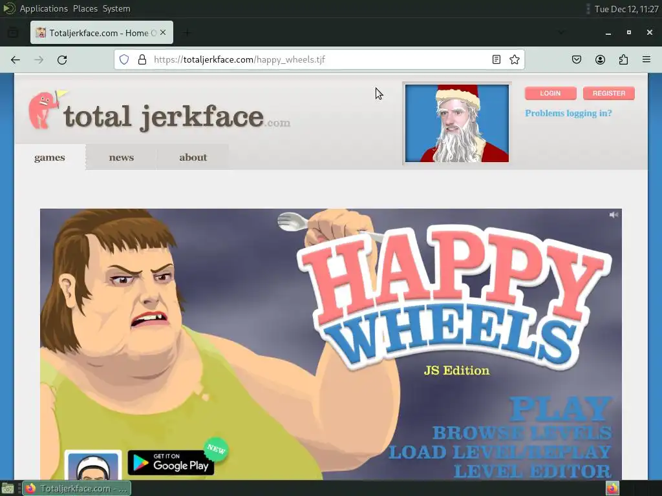This screenshot has width=662, height=496.
Task: Open the news tab
Action: (121, 158)
